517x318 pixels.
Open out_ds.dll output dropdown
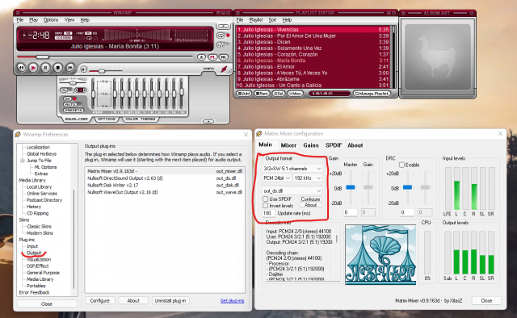click(292, 190)
